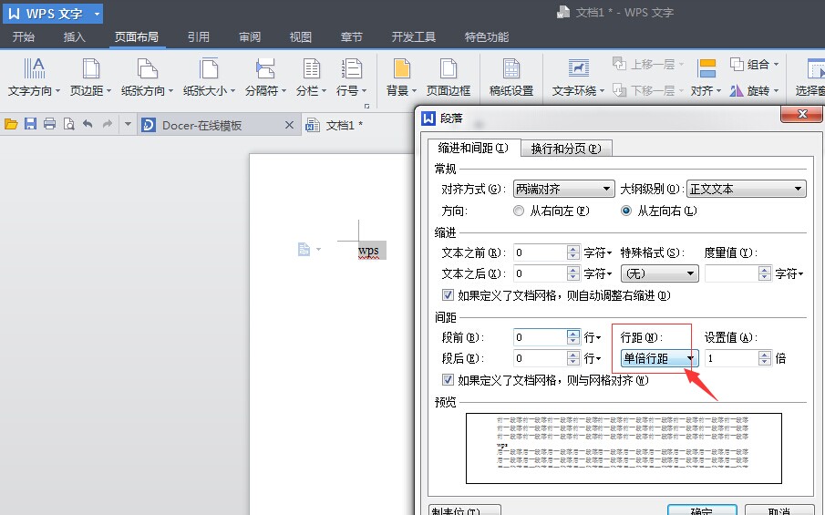Viewport: 825px width, 515px height.
Task: Click the 制表位 tab stops button
Action: [465, 510]
